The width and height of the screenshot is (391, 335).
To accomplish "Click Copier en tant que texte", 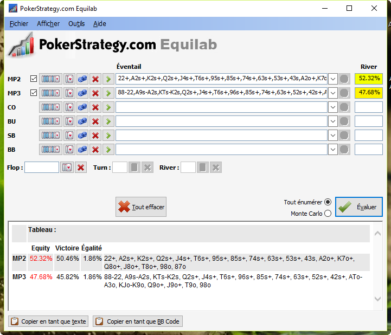I will click(x=48, y=321).
